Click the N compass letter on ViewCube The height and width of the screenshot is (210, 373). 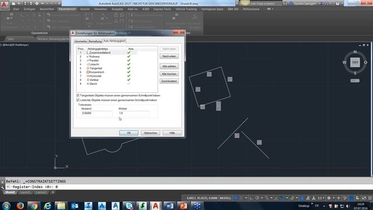(x=355, y=52)
